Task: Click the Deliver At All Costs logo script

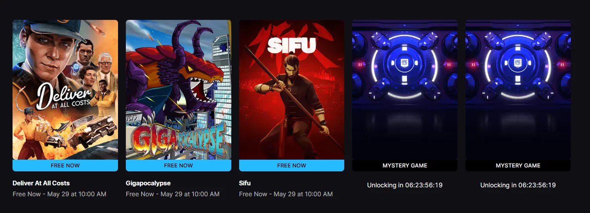Action: (63, 96)
